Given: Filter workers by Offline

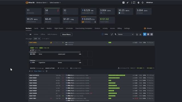Looking at the screenshot, I should 43,34.
